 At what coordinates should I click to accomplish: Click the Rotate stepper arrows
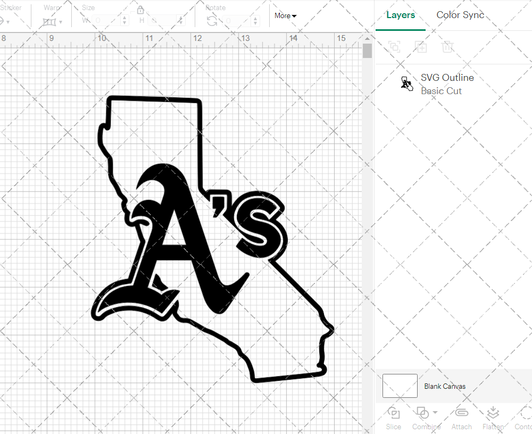click(x=255, y=21)
